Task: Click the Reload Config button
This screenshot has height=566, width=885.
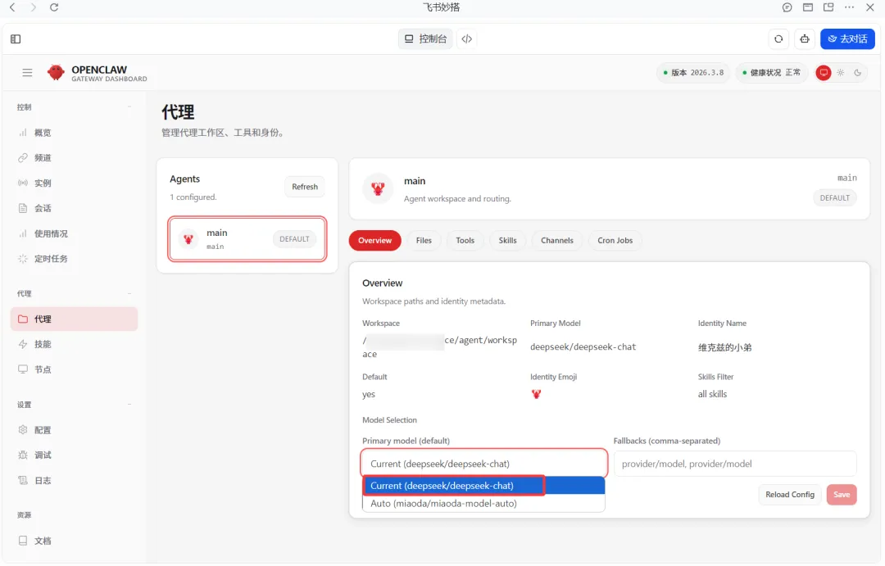Action: click(x=790, y=495)
